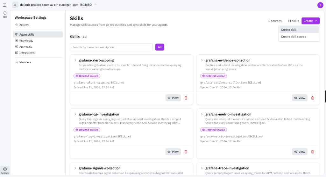
Task: View the grafana-log-investigation skill
Action: pyautogui.click(x=173, y=152)
